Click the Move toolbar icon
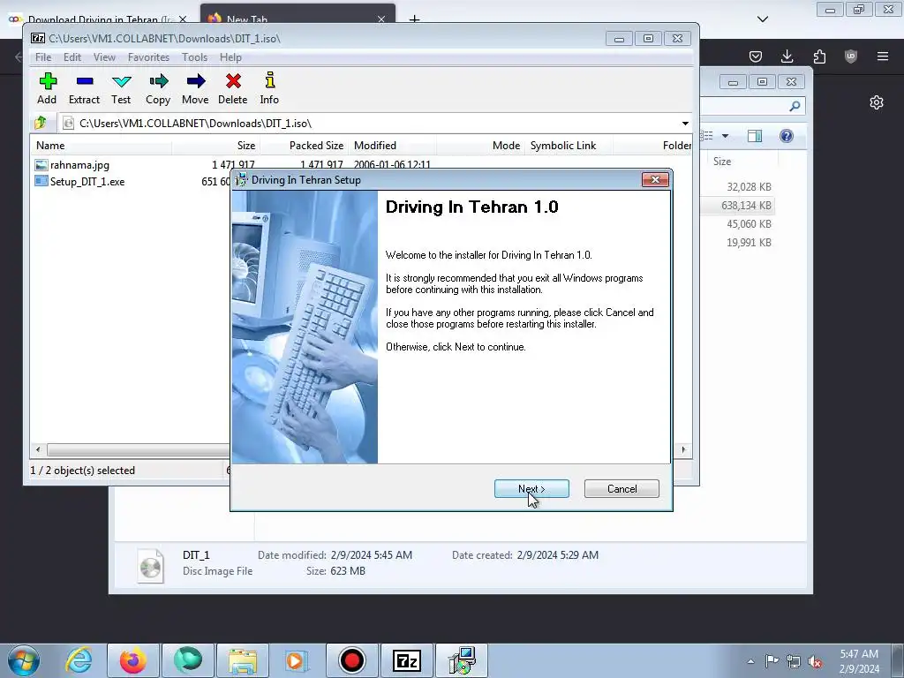This screenshot has height=678, width=904. [x=195, y=88]
